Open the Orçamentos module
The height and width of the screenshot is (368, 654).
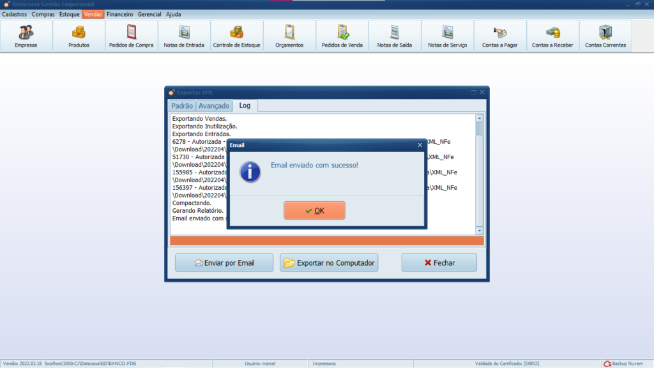coord(289,36)
